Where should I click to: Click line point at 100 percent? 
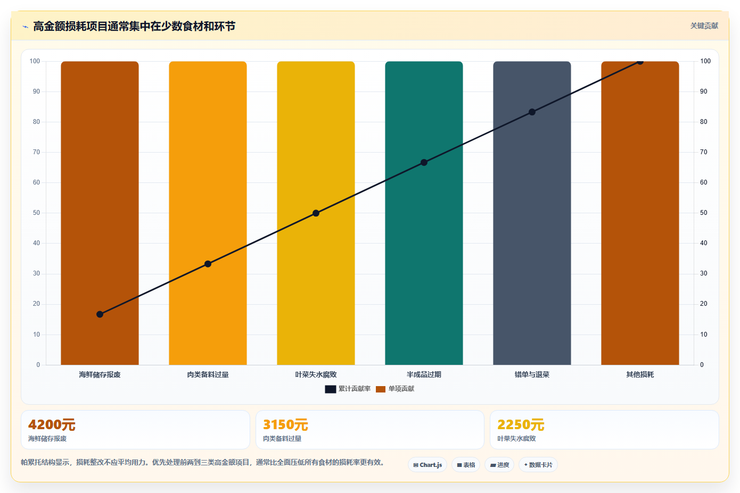tap(640, 62)
